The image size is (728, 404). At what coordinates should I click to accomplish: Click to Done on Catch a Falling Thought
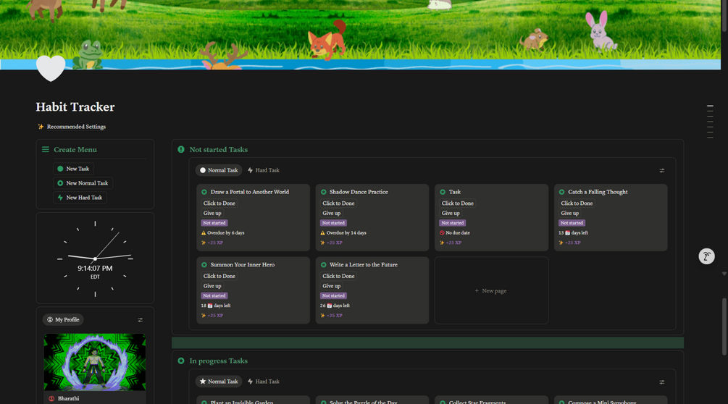tap(577, 203)
